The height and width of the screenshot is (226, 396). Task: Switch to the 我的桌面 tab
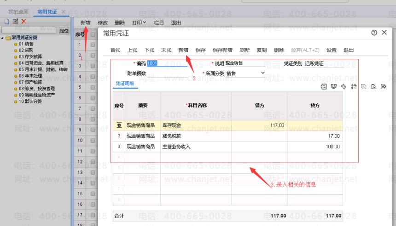[18, 11]
